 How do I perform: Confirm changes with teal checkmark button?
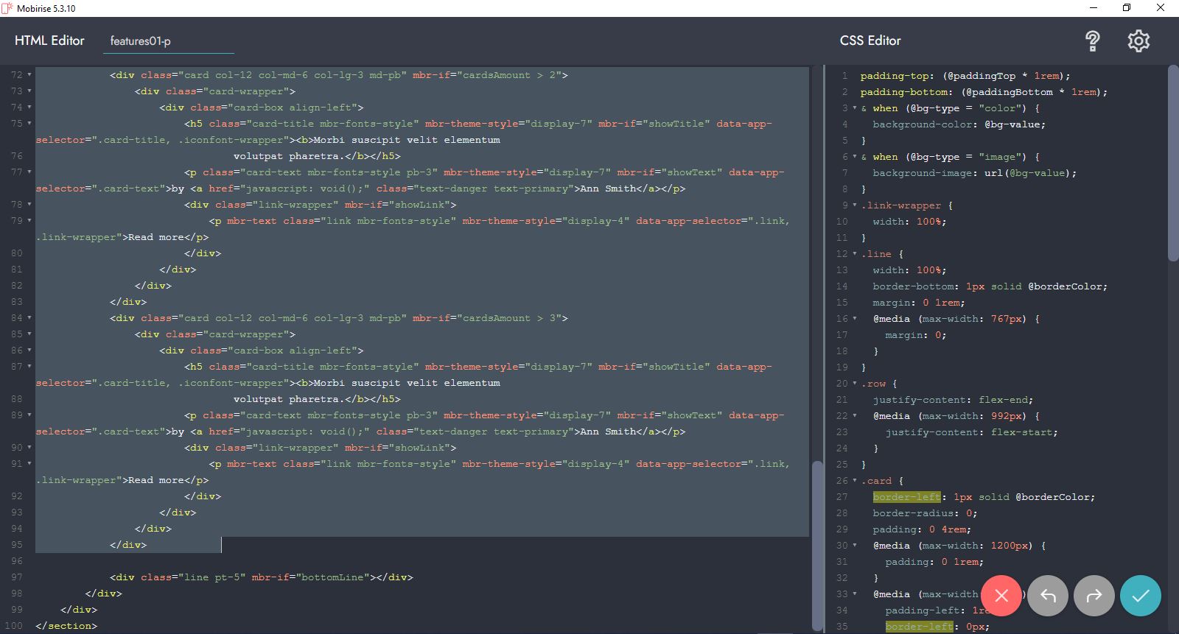point(1140,596)
